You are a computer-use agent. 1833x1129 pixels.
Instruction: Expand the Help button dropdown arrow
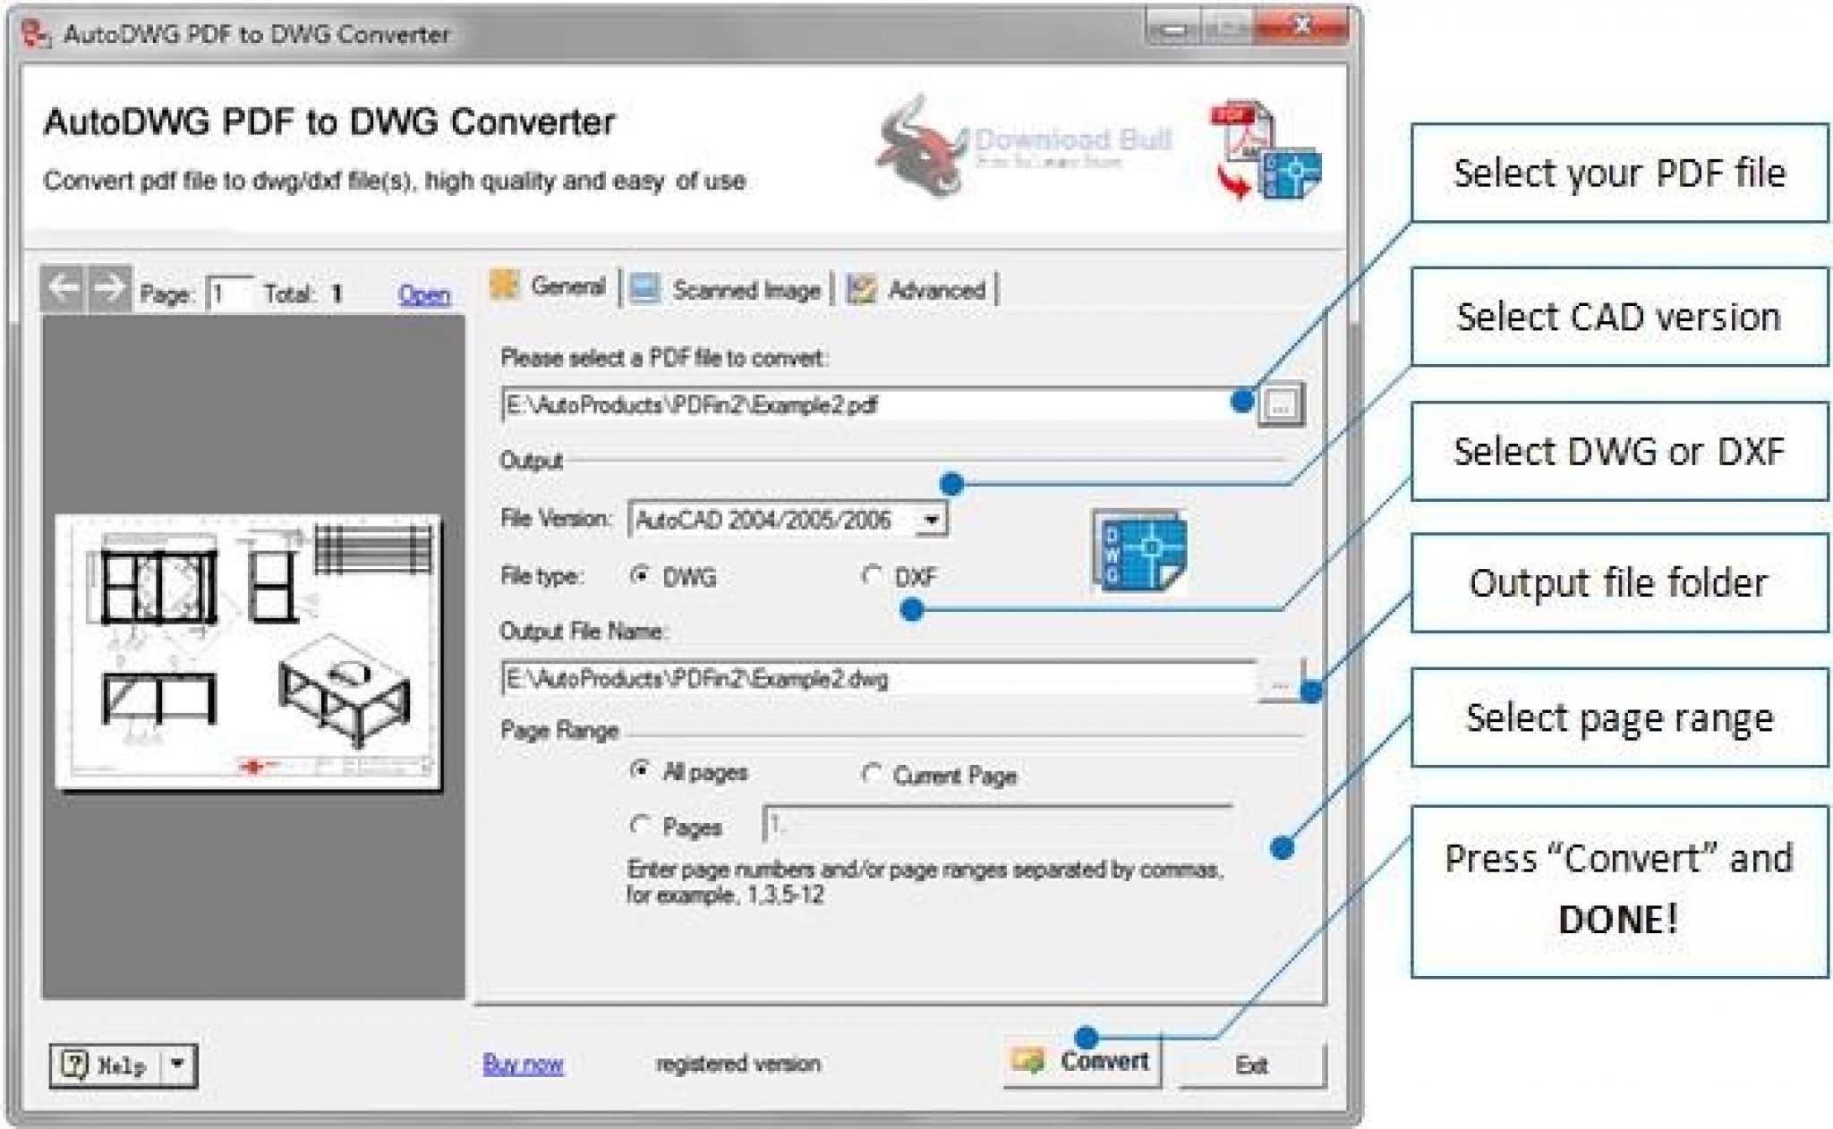tap(178, 1064)
